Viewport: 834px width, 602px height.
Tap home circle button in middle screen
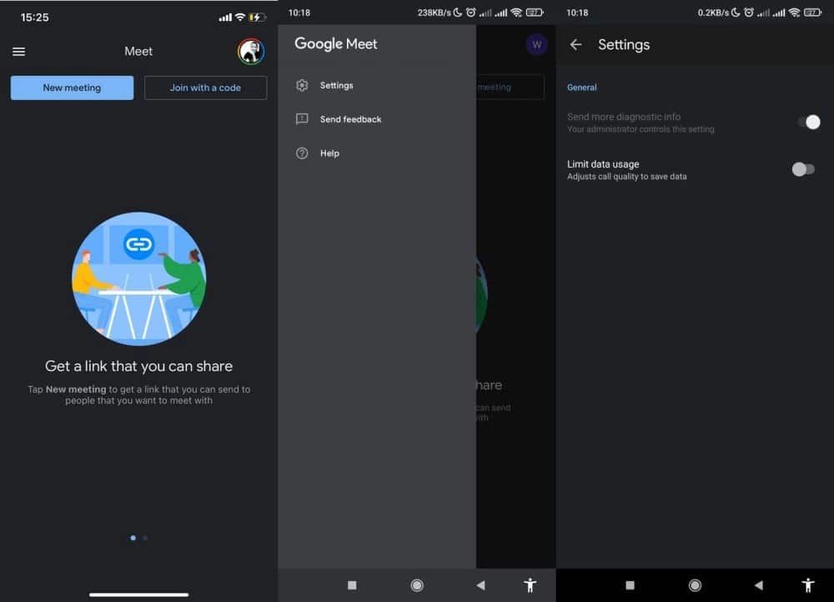417,585
